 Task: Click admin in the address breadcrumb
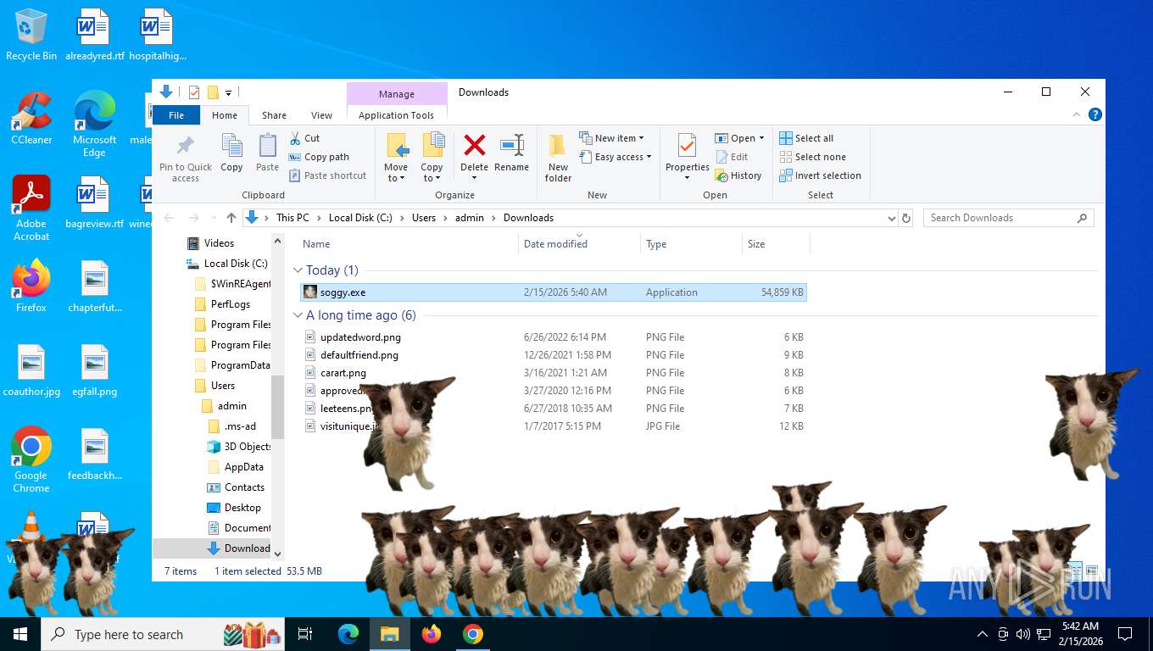pyautogui.click(x=470, y=218)
